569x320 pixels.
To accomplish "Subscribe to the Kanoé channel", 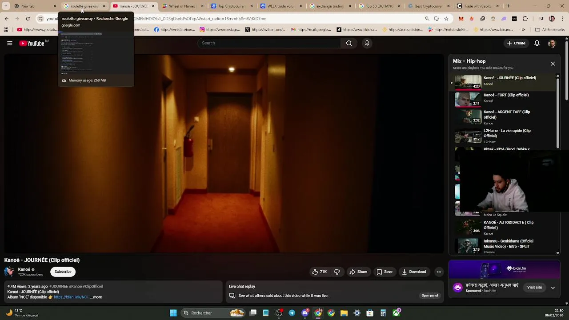I will point(63,272).
